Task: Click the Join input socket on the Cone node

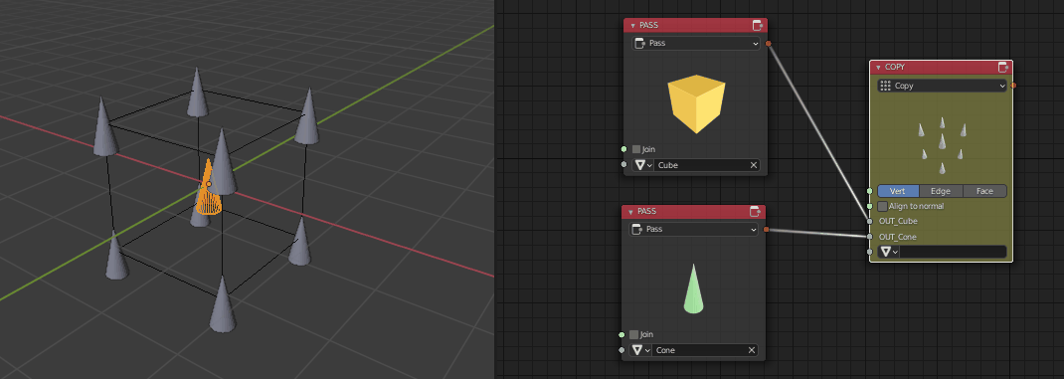Action: pos(621,335)
